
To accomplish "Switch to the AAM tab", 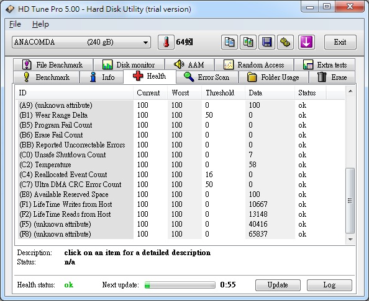I will pos(189,64).
